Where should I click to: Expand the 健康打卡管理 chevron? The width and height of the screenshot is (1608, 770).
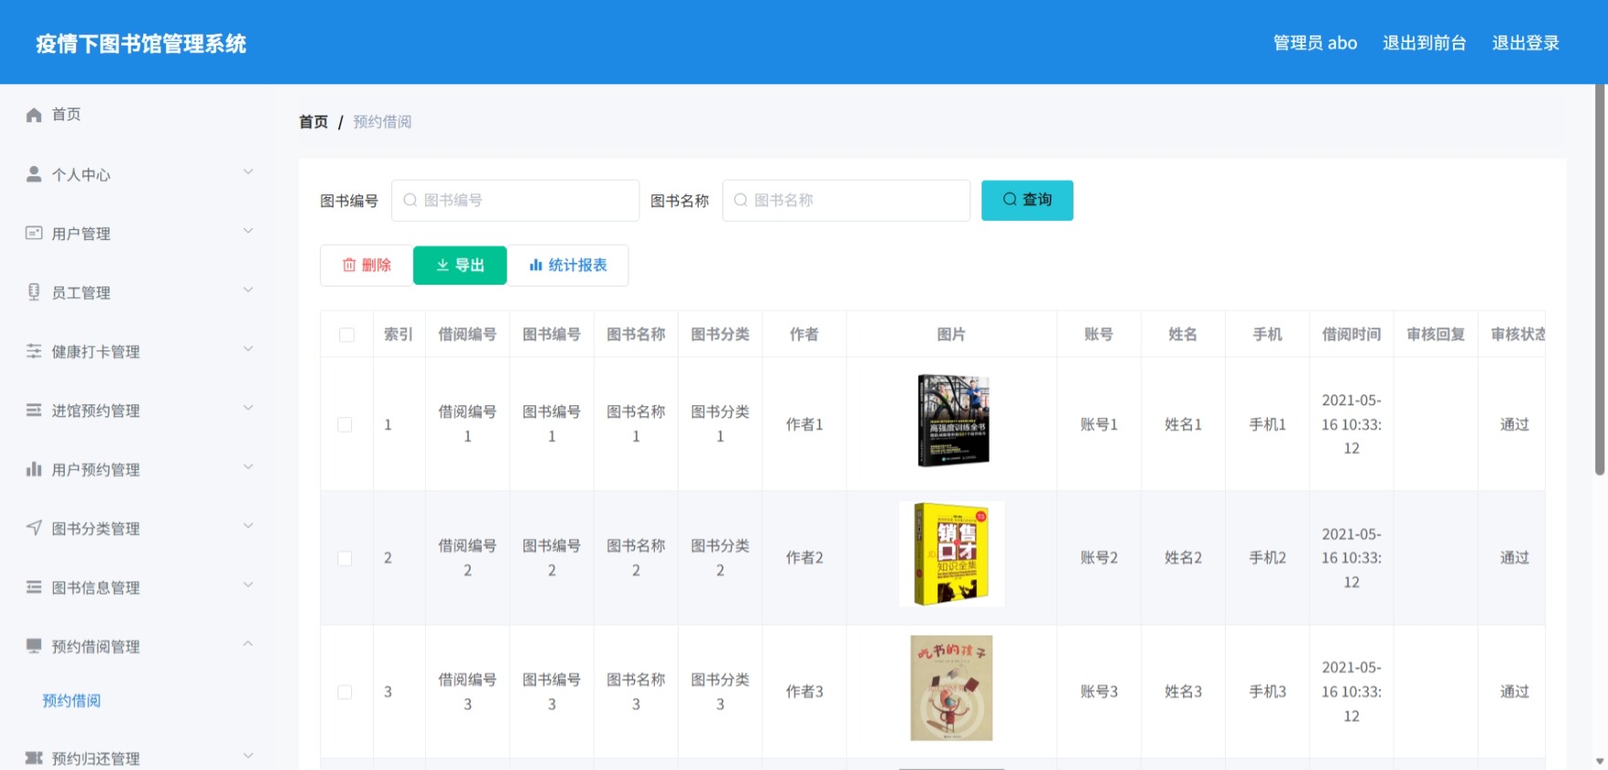(248, 349)
